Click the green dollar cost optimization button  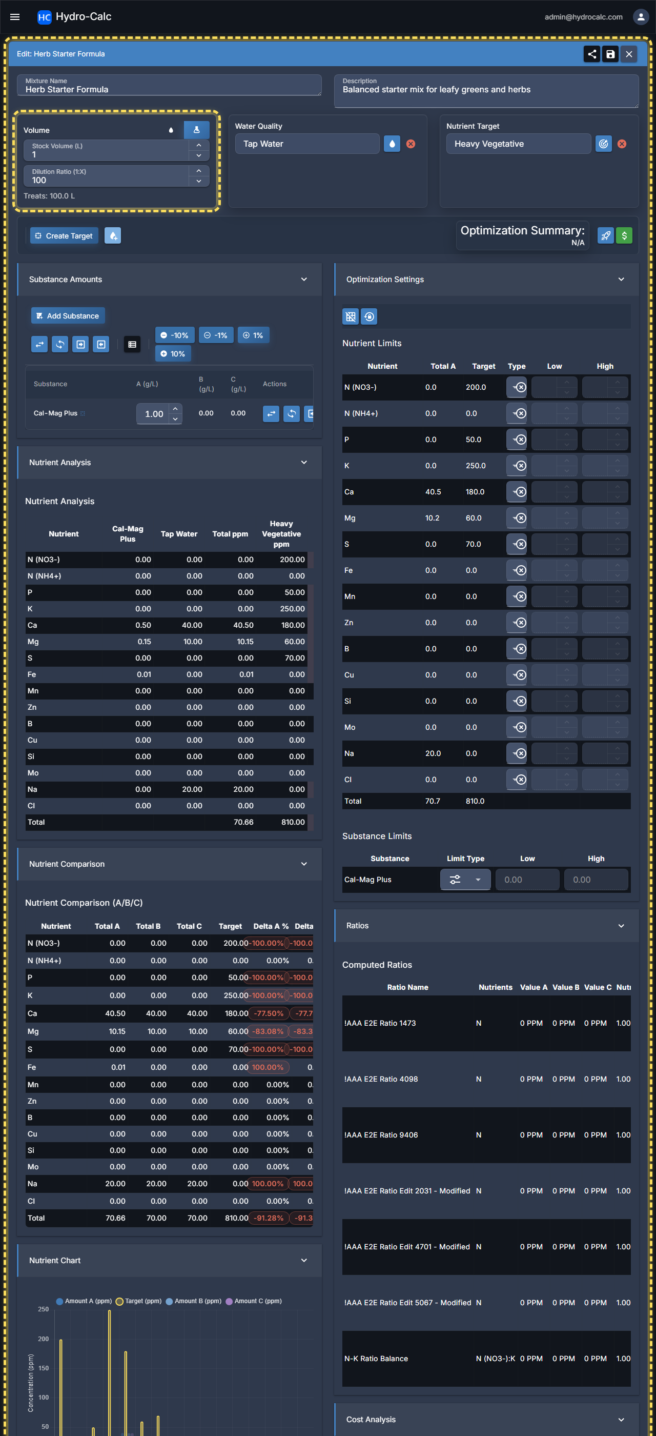pyautogui.click(x=624, y=236)
